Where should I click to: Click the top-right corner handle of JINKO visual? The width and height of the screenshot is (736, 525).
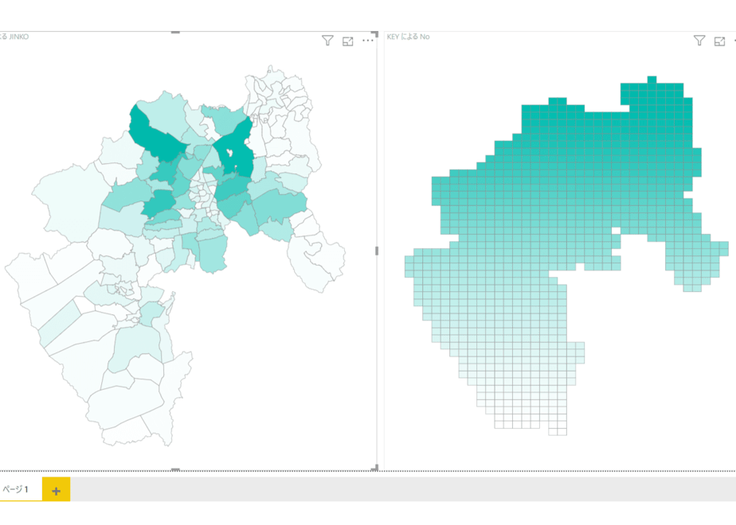pyautogui.click(x=375, y=33)
